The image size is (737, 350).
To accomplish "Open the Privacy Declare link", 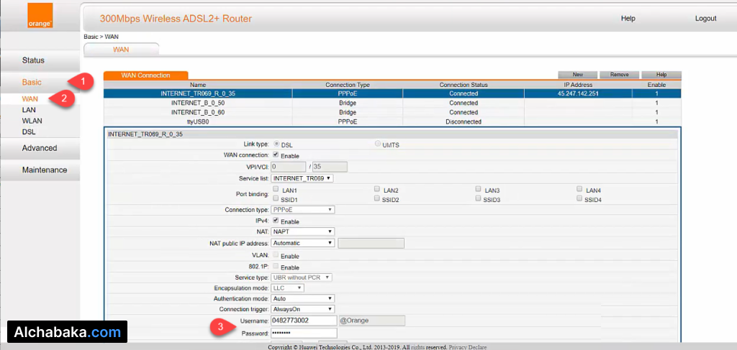I will pos(468,347).
